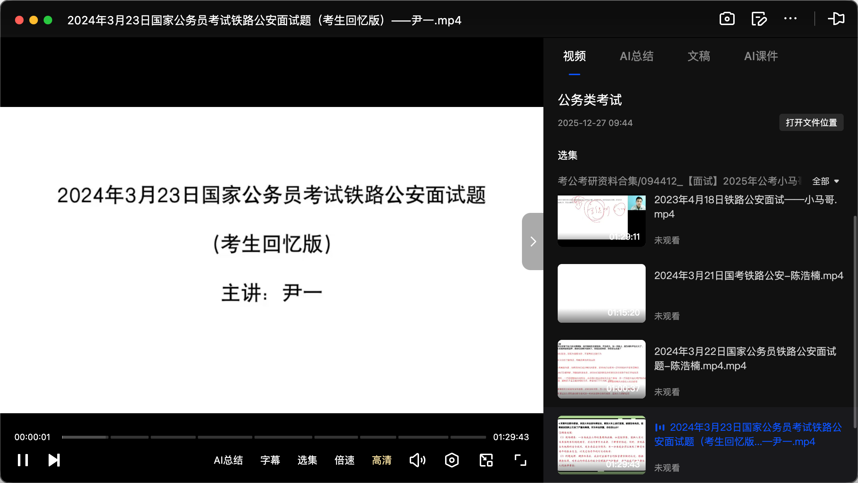Toggle subtitles with 字幕 button

pos(270,460)
